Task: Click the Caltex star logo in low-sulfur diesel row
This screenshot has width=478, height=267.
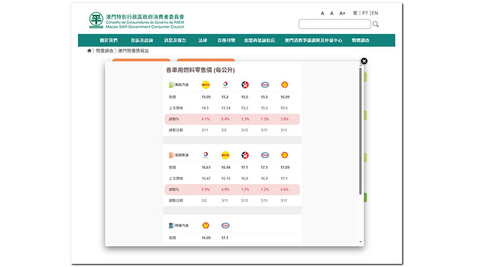Action: click(x=245, y=155)
